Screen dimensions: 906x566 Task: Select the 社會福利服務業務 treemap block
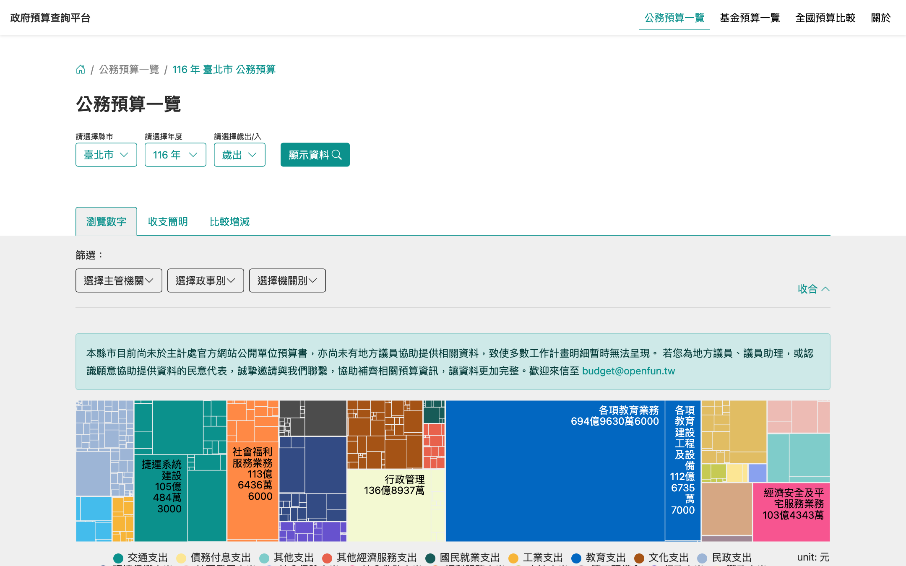point(253,491)
